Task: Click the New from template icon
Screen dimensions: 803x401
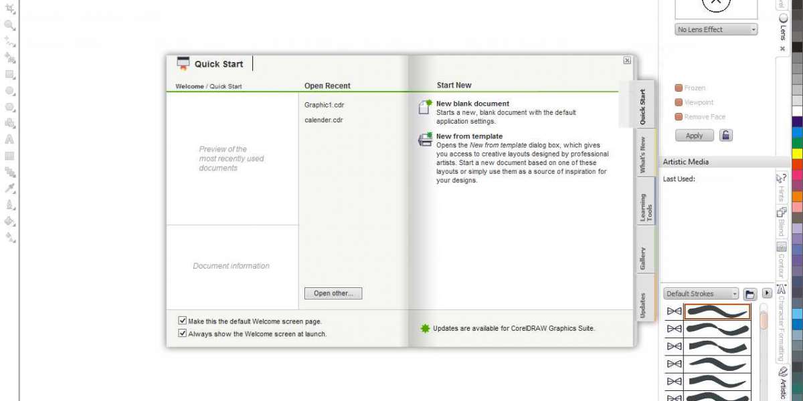Action: tap(425, 139)
